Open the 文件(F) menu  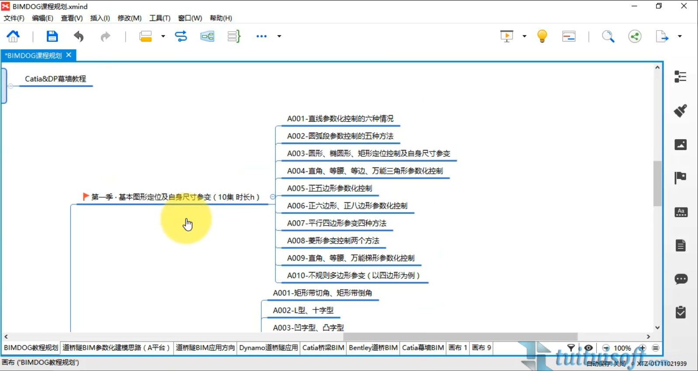(x=14, y=18)
